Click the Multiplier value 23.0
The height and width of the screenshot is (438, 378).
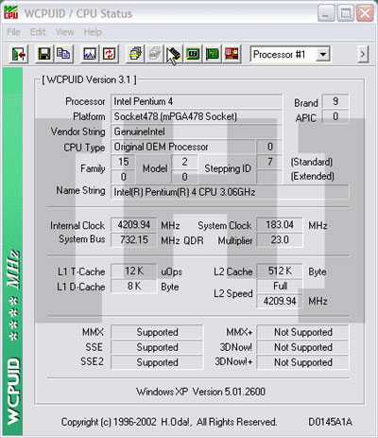[280, 240]
